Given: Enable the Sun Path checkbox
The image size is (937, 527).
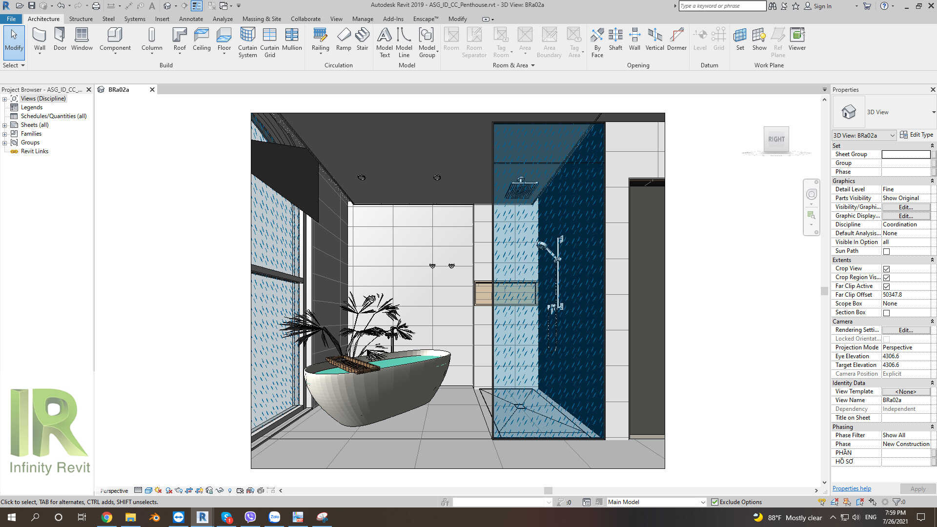Looking at the screenshot, I should 885,251.
